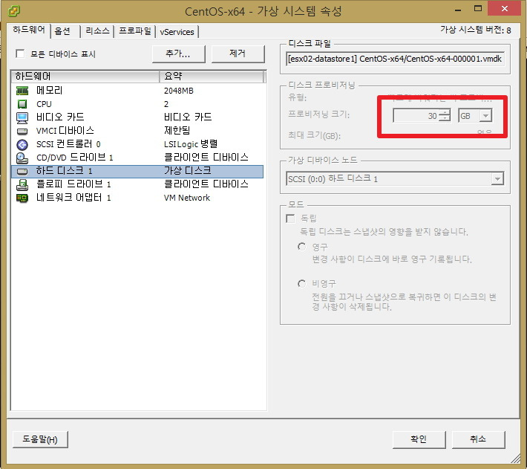The width and height of the screenshot is (527, 469).
Task: Switch to the 하드웨어 tab
Action: pyautogui.click(x=28, y=30)
